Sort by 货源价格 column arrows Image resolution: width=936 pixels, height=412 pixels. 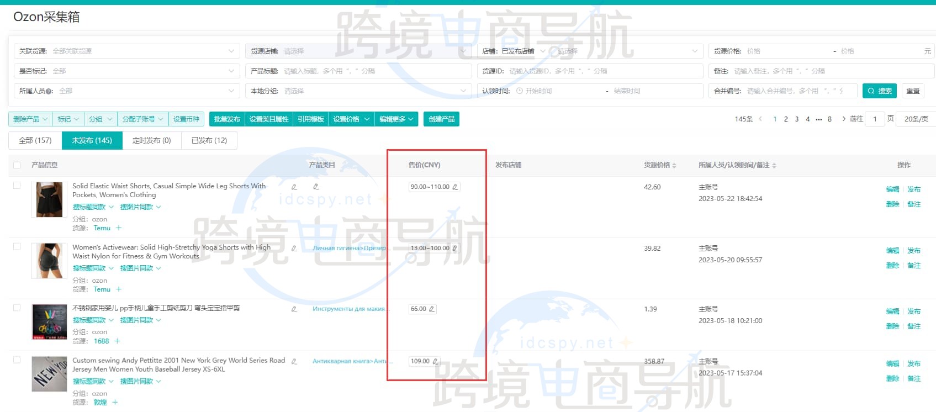(x=674, y=165)
